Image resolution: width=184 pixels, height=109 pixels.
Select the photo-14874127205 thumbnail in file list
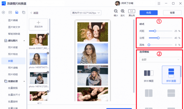(38, 78)
